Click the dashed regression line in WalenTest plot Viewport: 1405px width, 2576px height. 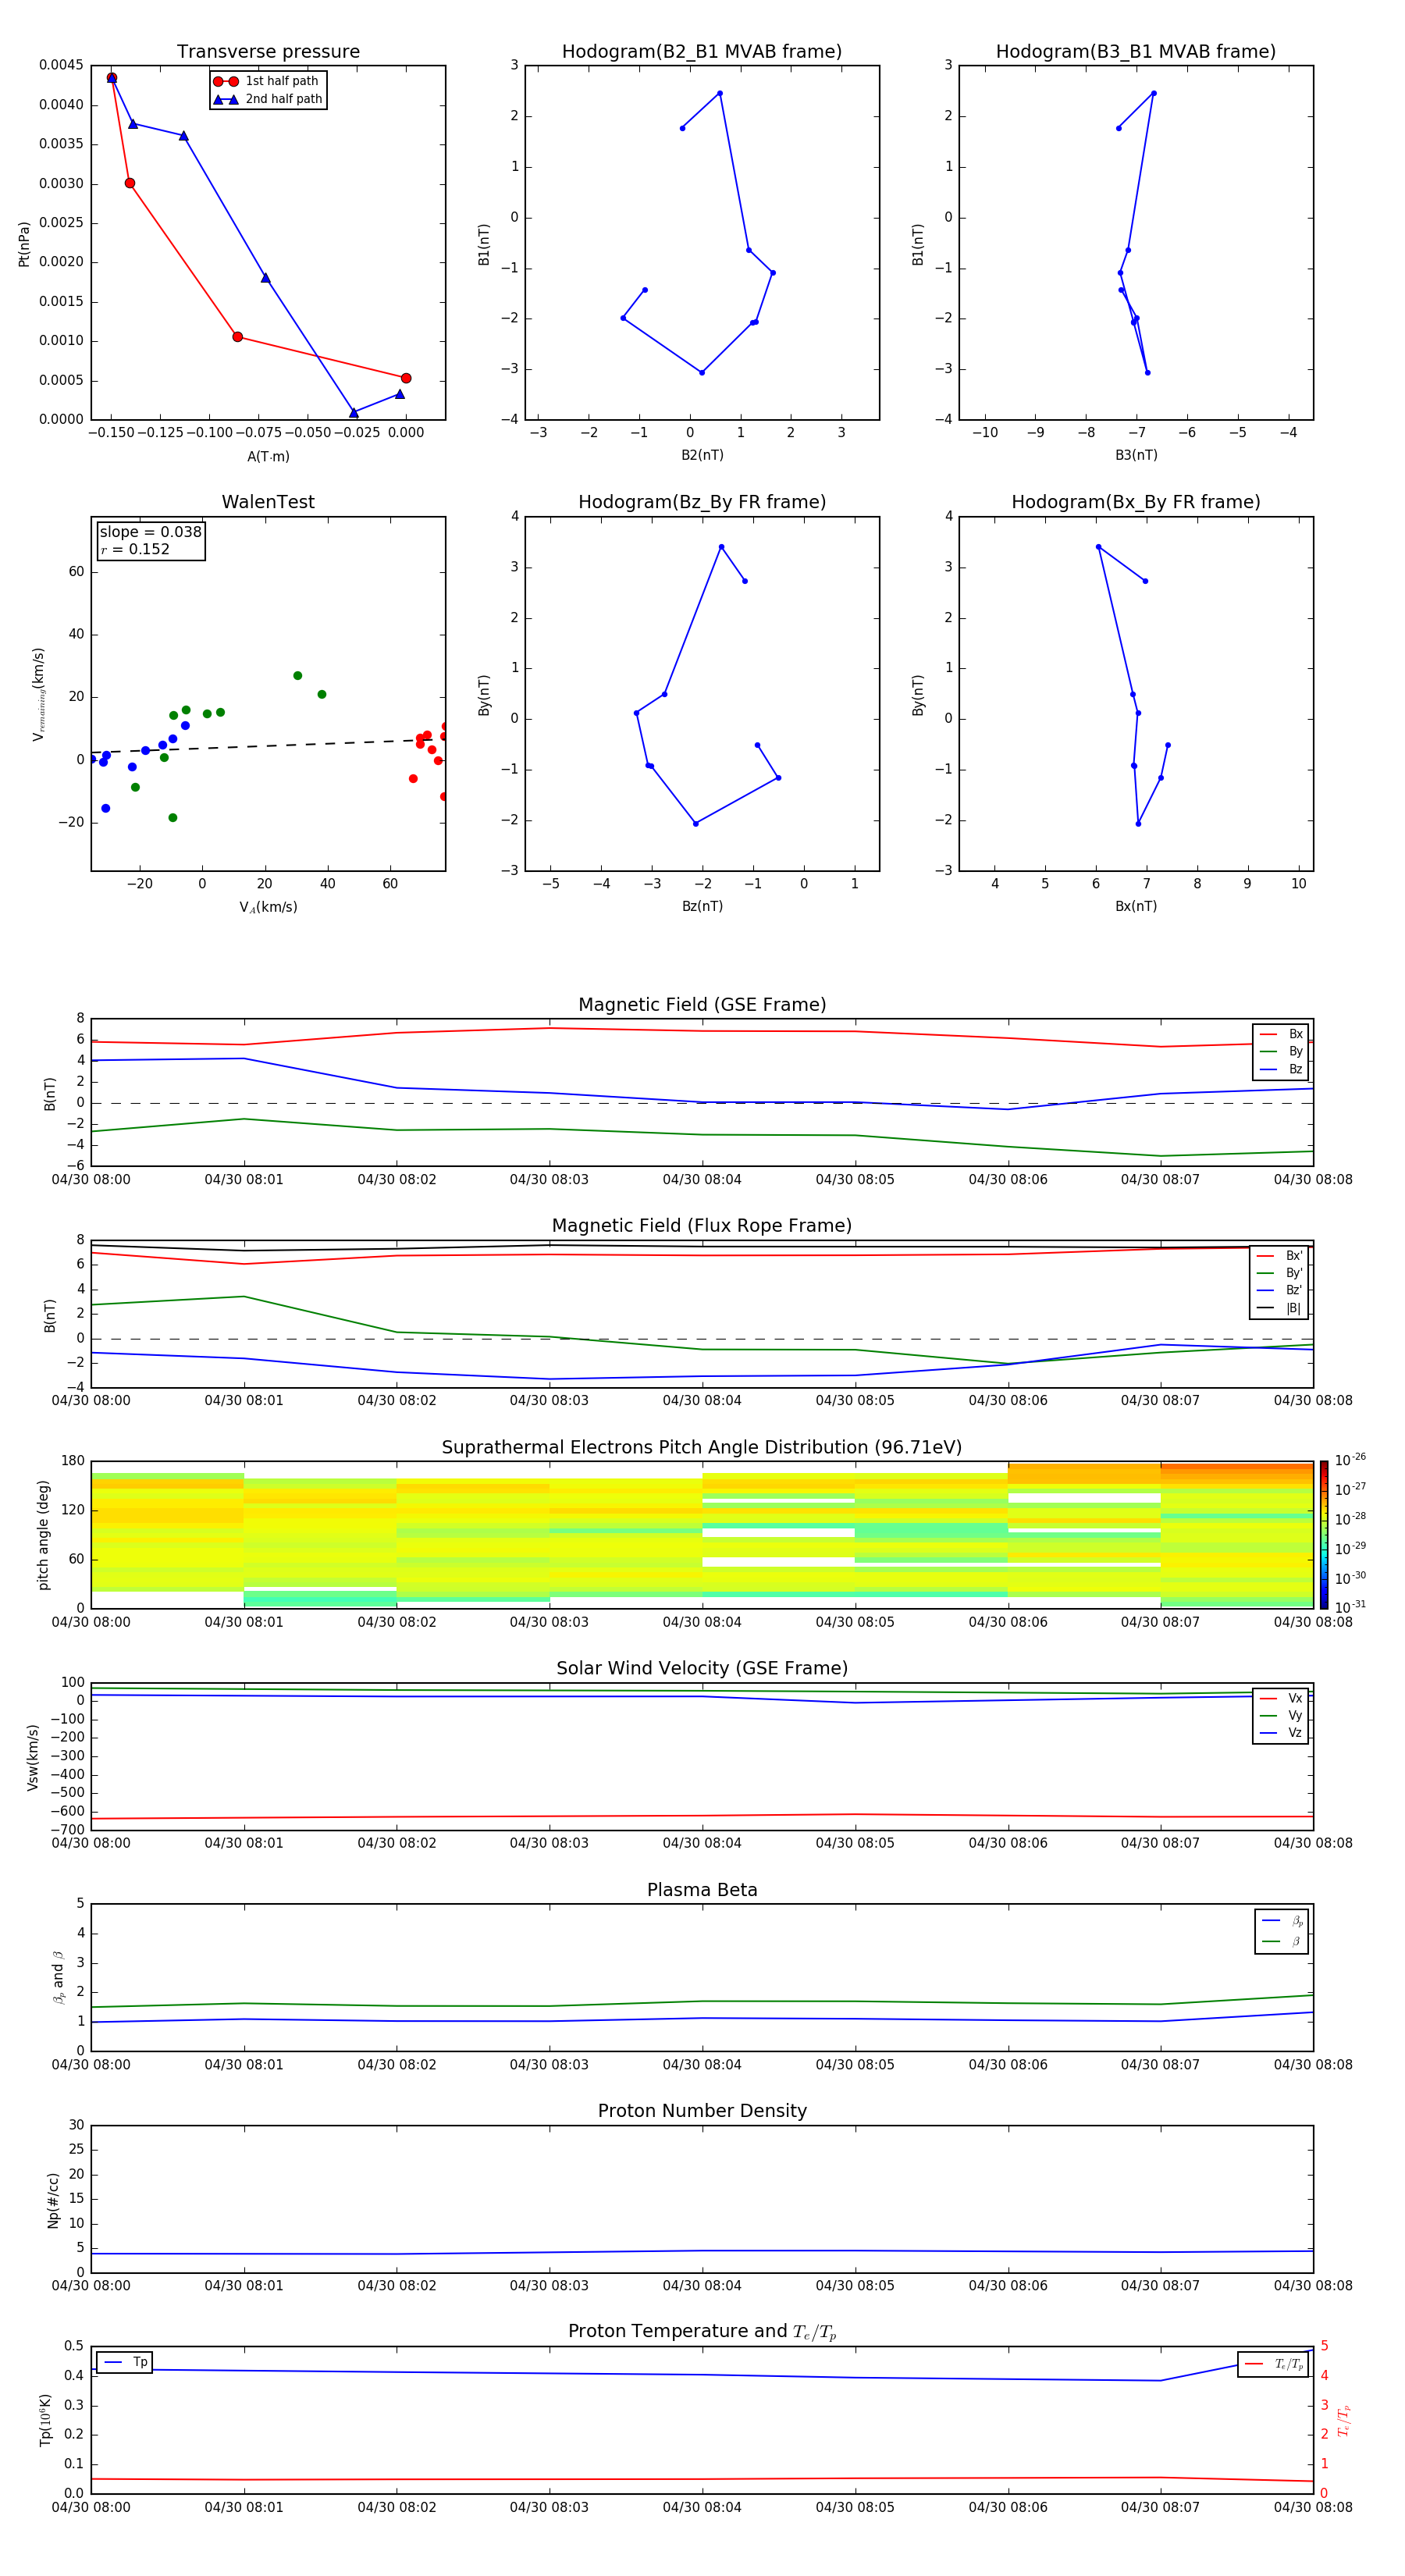[x=268, y=746]
